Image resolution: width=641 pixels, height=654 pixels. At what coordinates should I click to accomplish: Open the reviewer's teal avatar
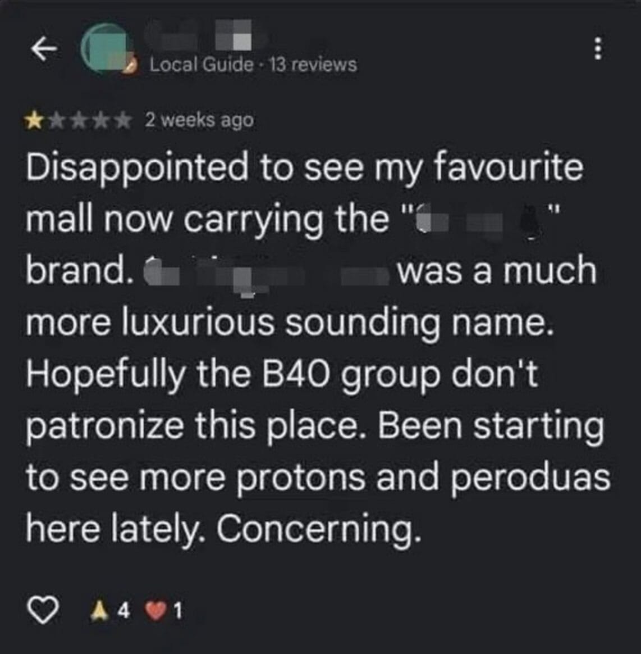point(106,49)
